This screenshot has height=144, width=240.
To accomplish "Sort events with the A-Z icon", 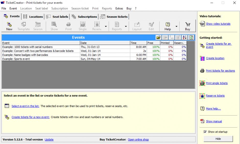I will pyautogui.click(x=185, y=37).
